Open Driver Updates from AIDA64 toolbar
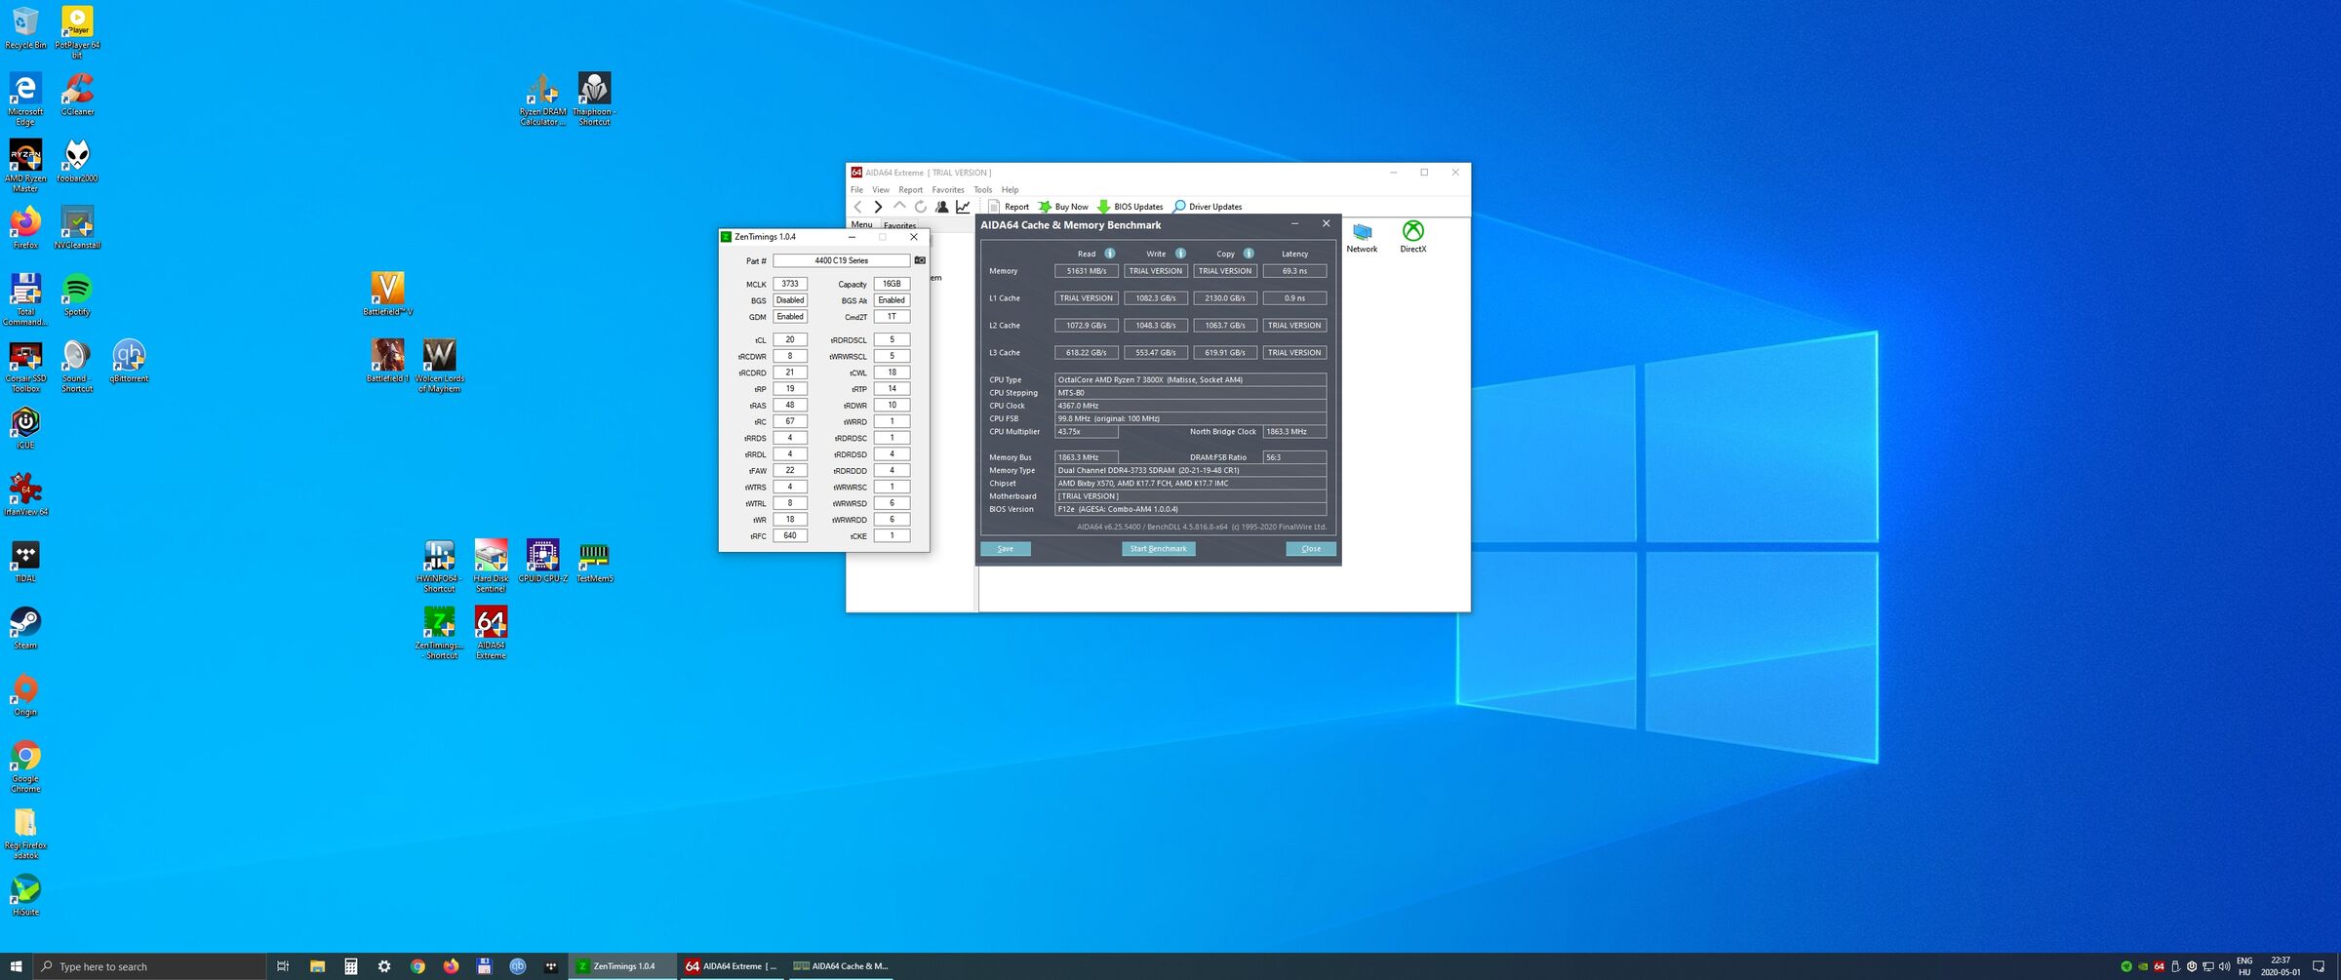This screenshot has height=980, width=2341. (x=1208, y=207)
